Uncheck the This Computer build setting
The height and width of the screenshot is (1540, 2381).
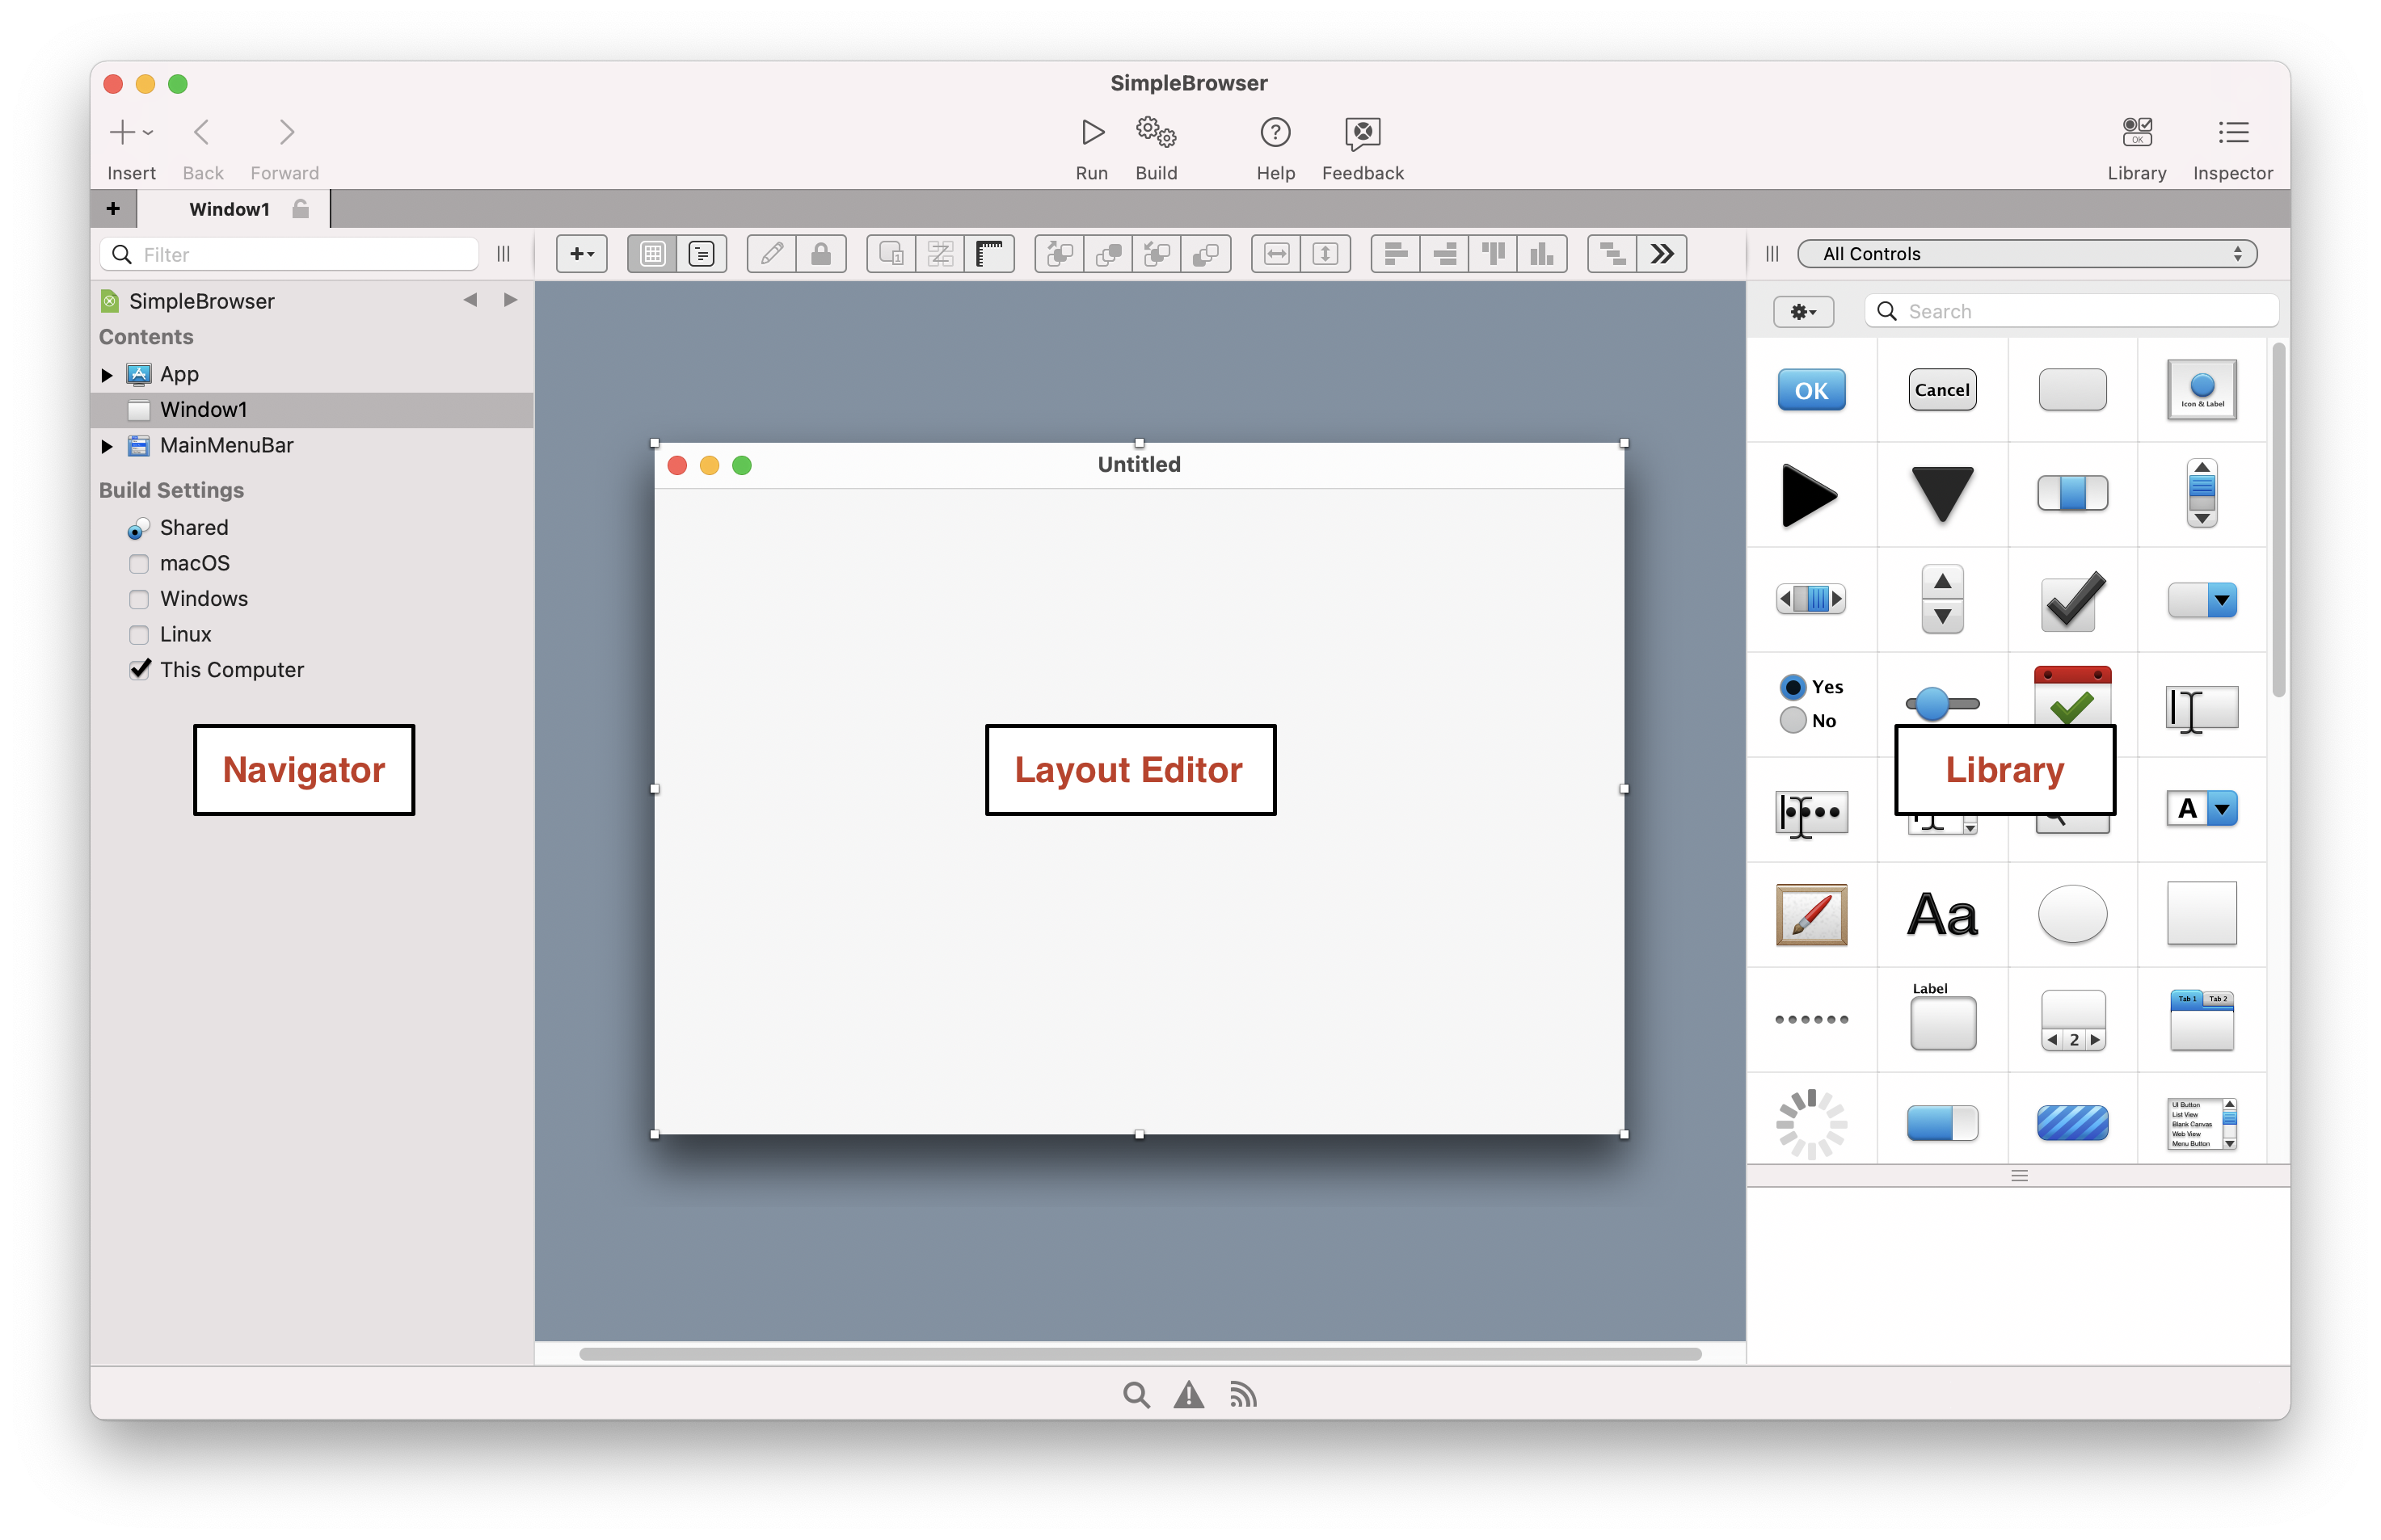(x=140, y=670)
